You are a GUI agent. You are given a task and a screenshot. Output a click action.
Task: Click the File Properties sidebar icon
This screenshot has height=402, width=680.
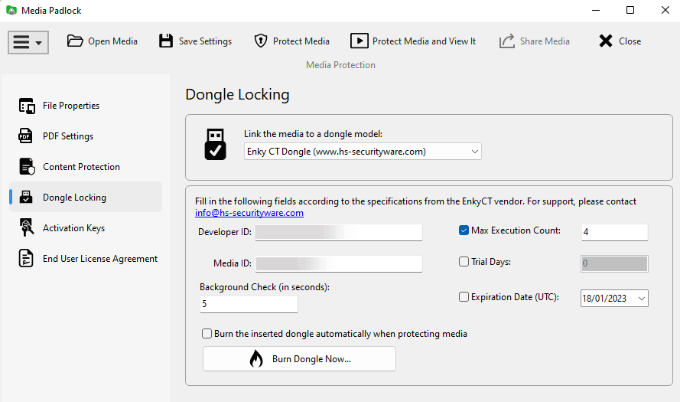tap(27, 106)
